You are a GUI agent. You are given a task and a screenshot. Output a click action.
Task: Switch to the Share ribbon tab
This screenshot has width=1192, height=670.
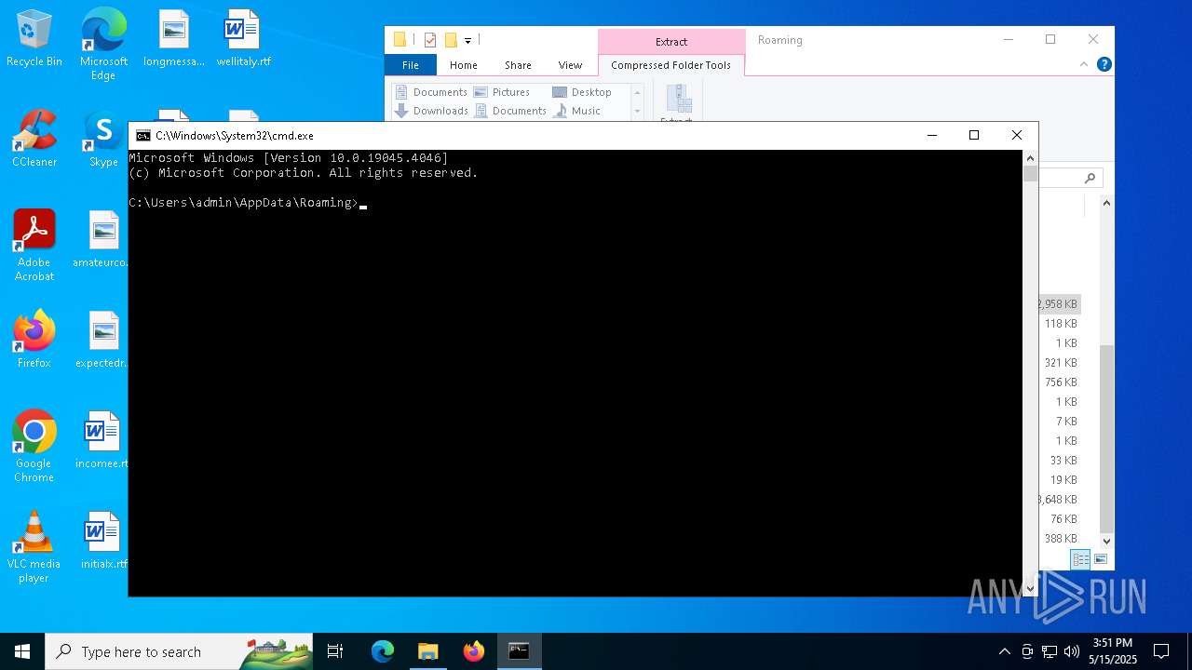pos(518,65)
